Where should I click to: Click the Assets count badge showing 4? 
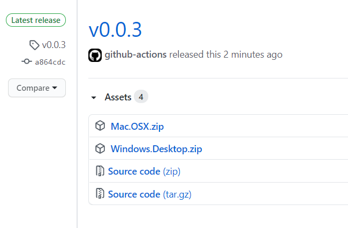[x=141, y=97]
